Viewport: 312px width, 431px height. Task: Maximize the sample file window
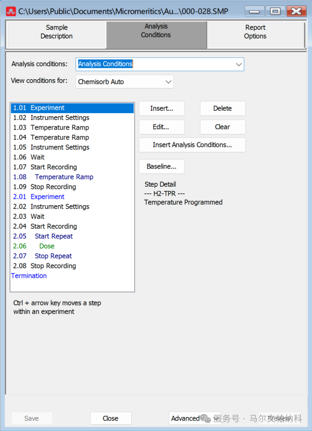click(x=275, y=11)
